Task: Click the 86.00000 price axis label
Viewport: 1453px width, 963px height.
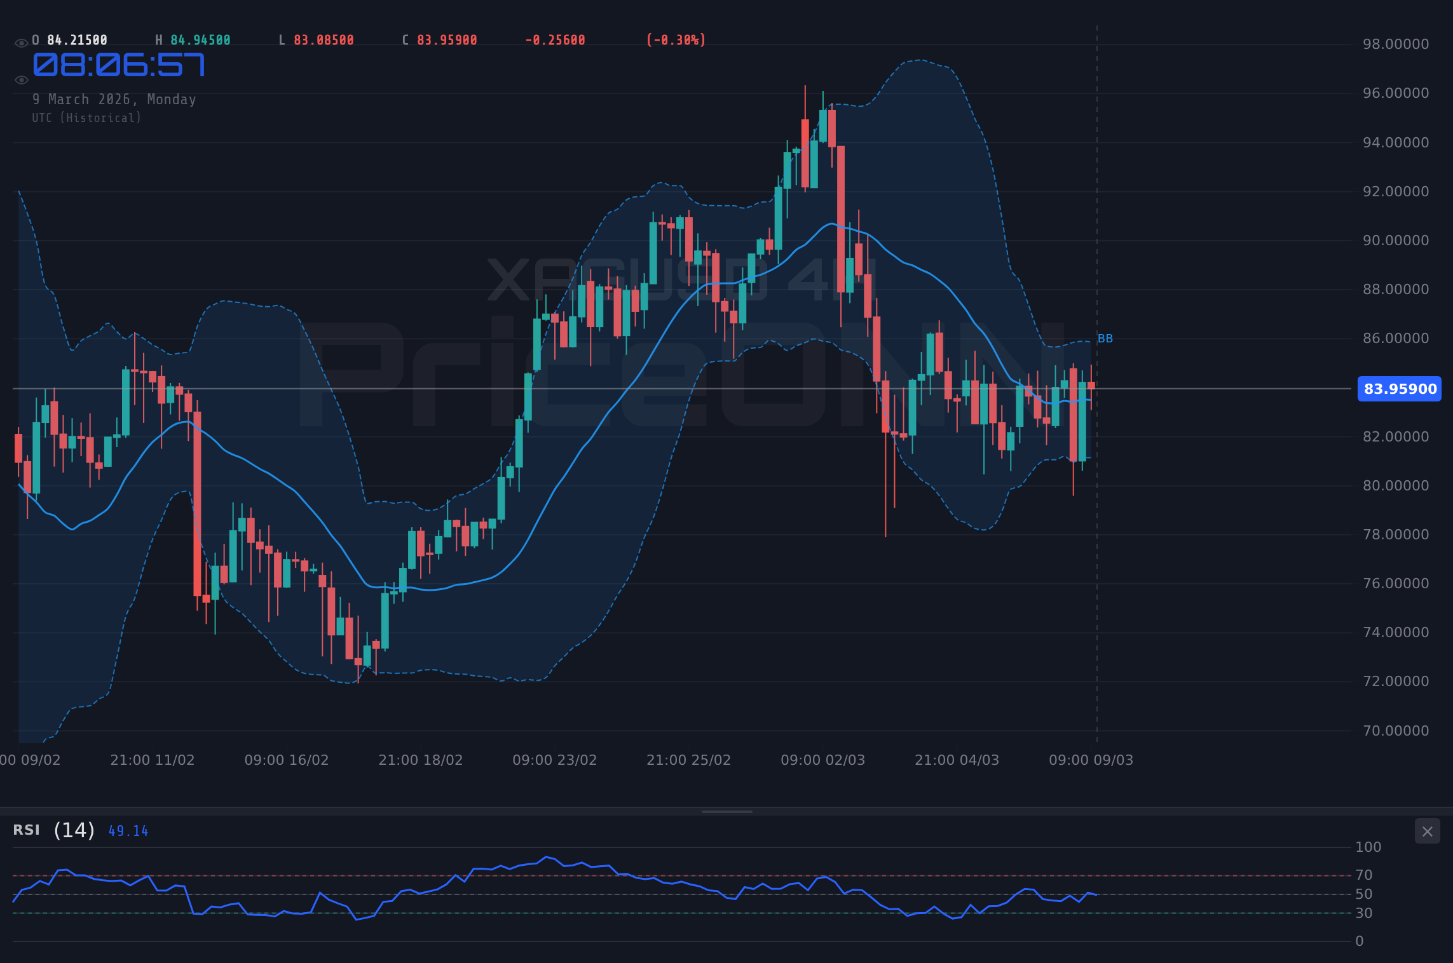Action: pos(1396,339)
